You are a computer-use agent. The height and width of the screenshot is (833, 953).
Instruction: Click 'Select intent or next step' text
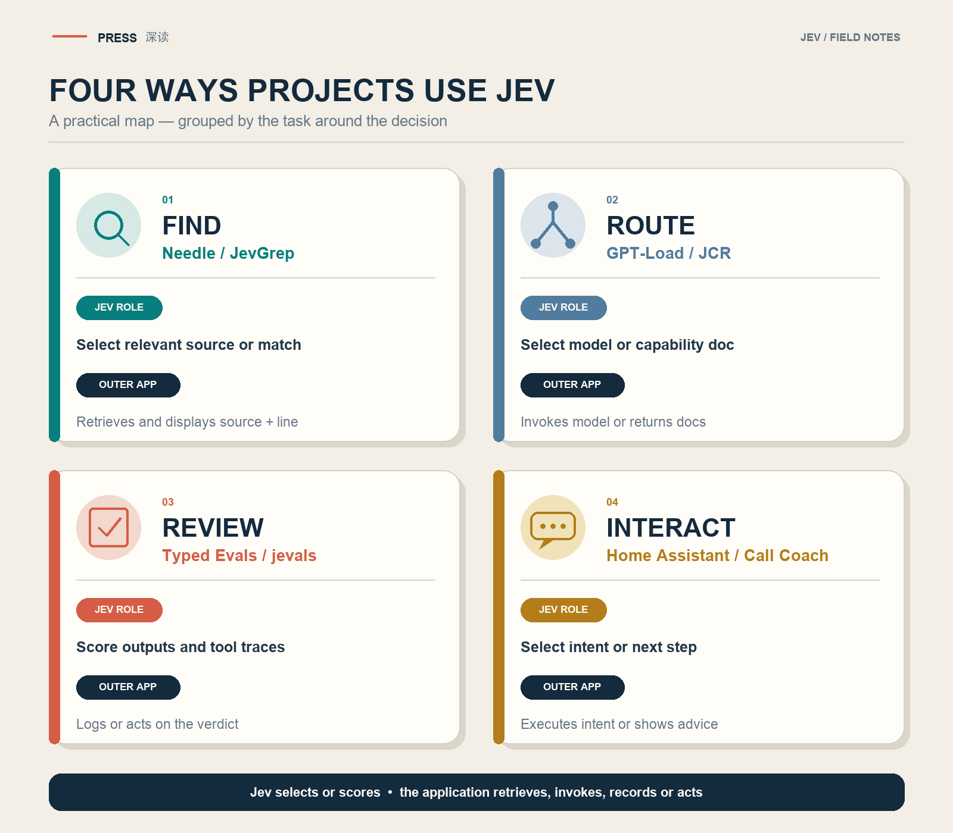pos(609,647)
